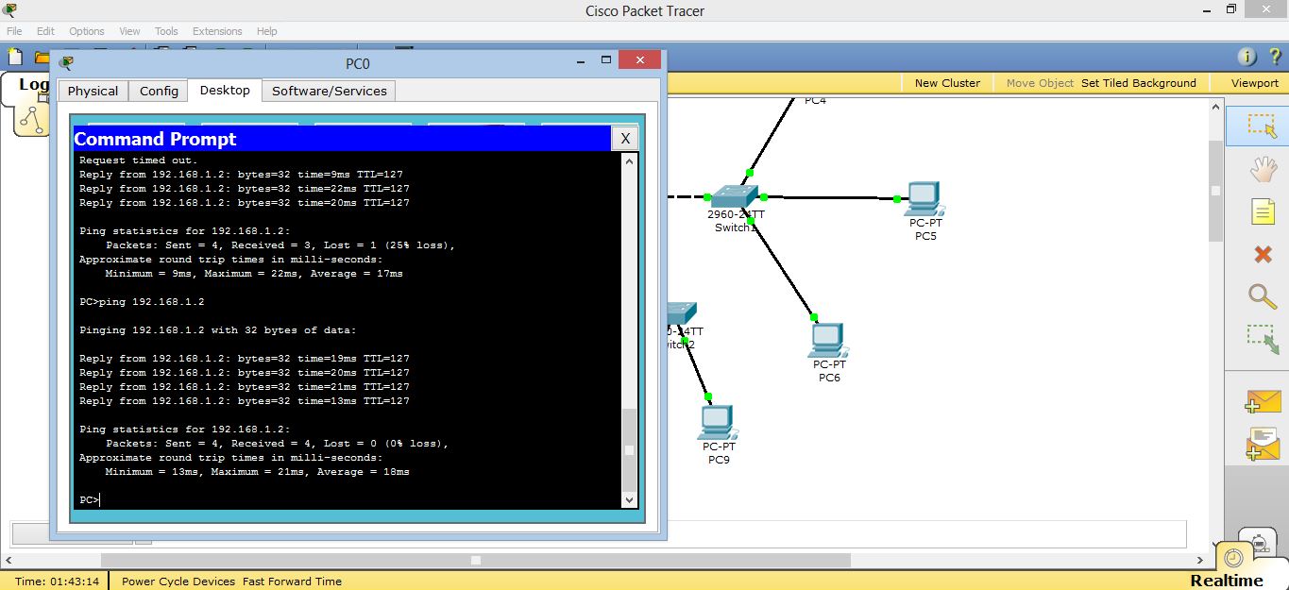
Task: Open the View menu
Action: coord(130,31)
